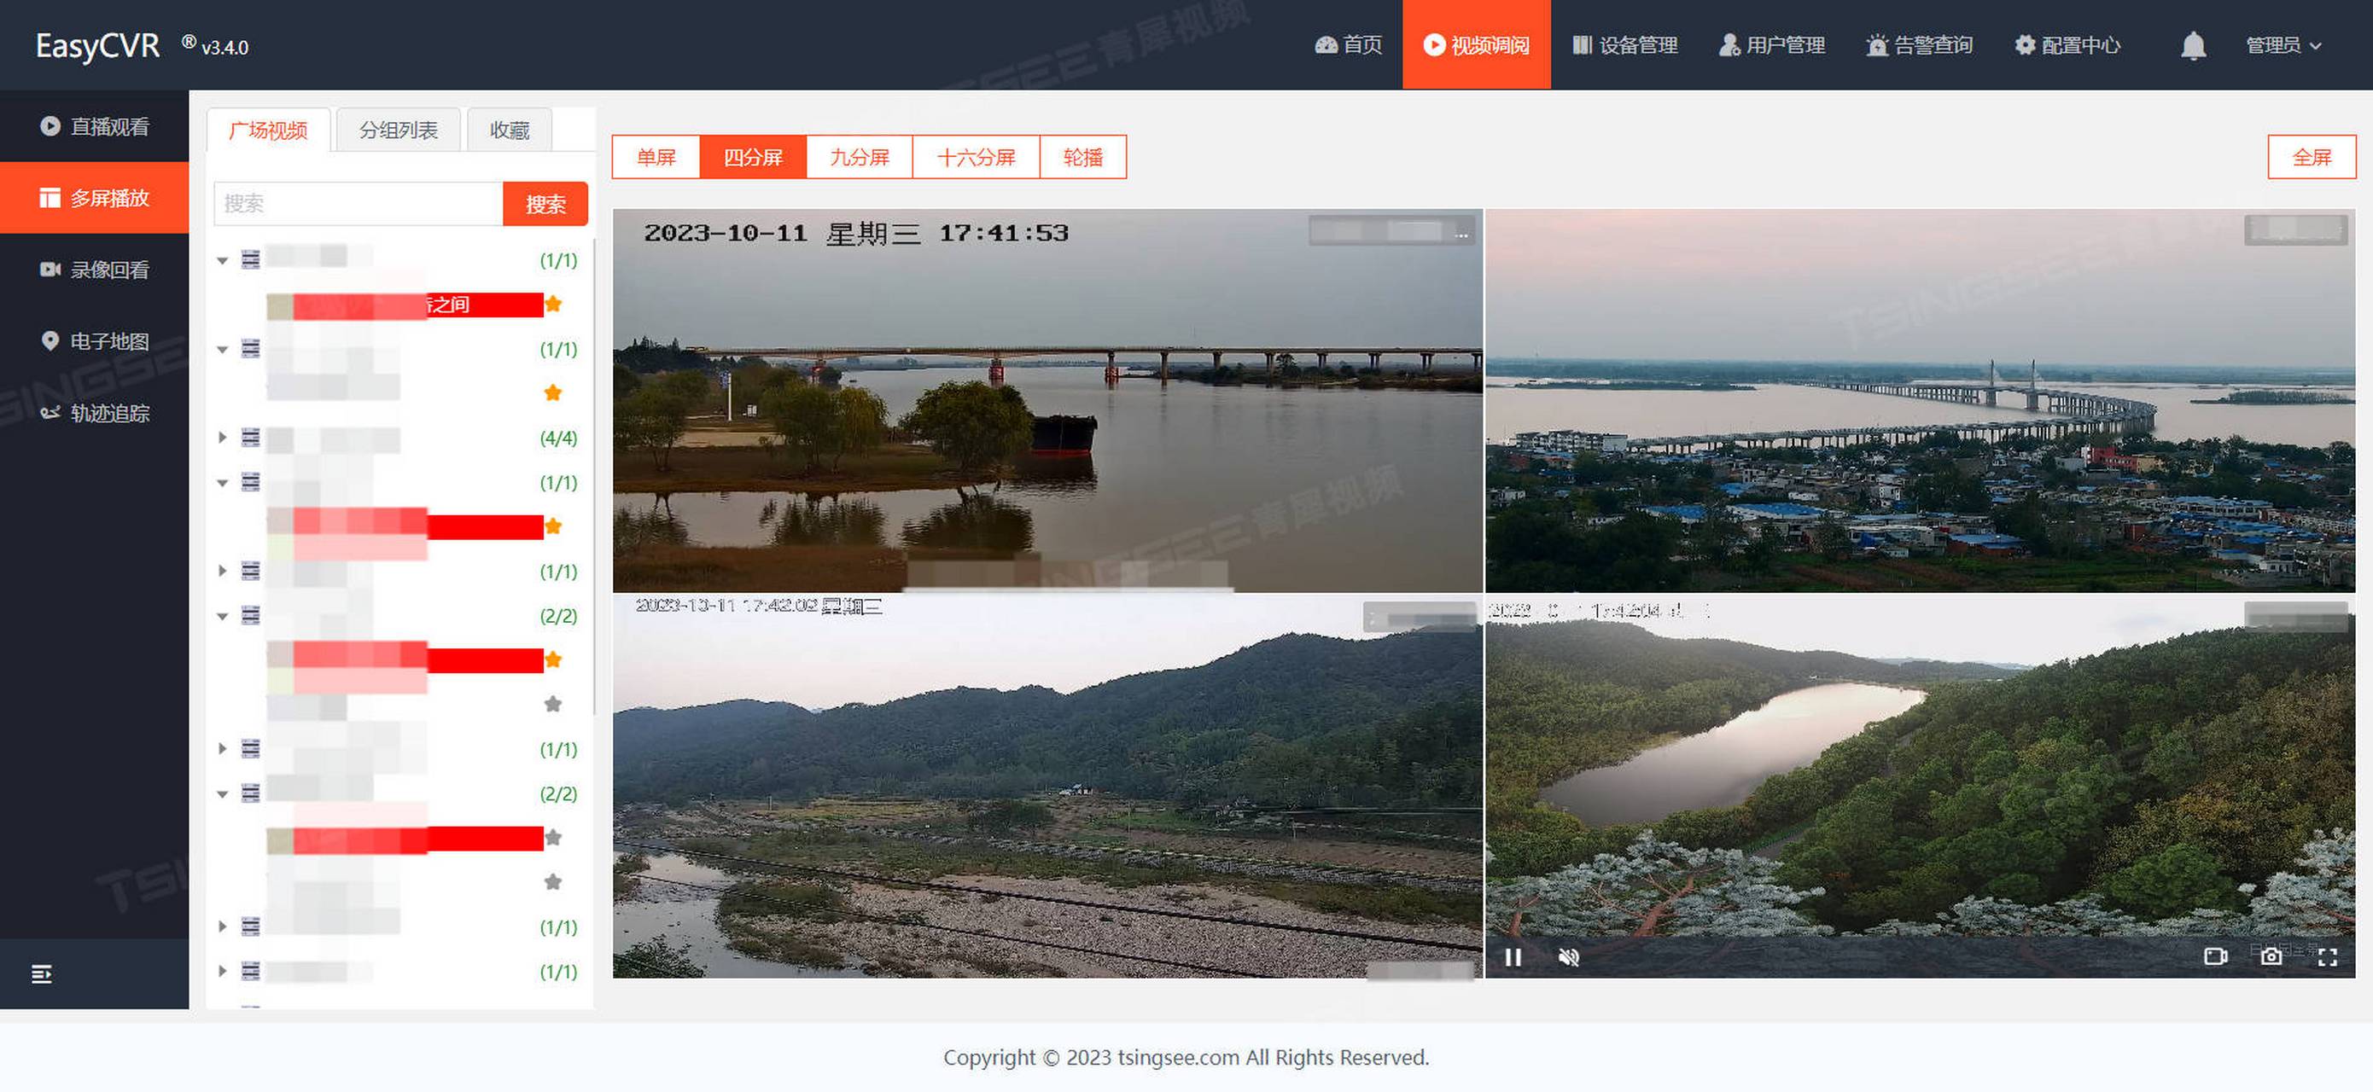Viewport: 2373px width, 1092px height.
Task: Mute the bottom-right video's audio
Action: point(1569,957)
